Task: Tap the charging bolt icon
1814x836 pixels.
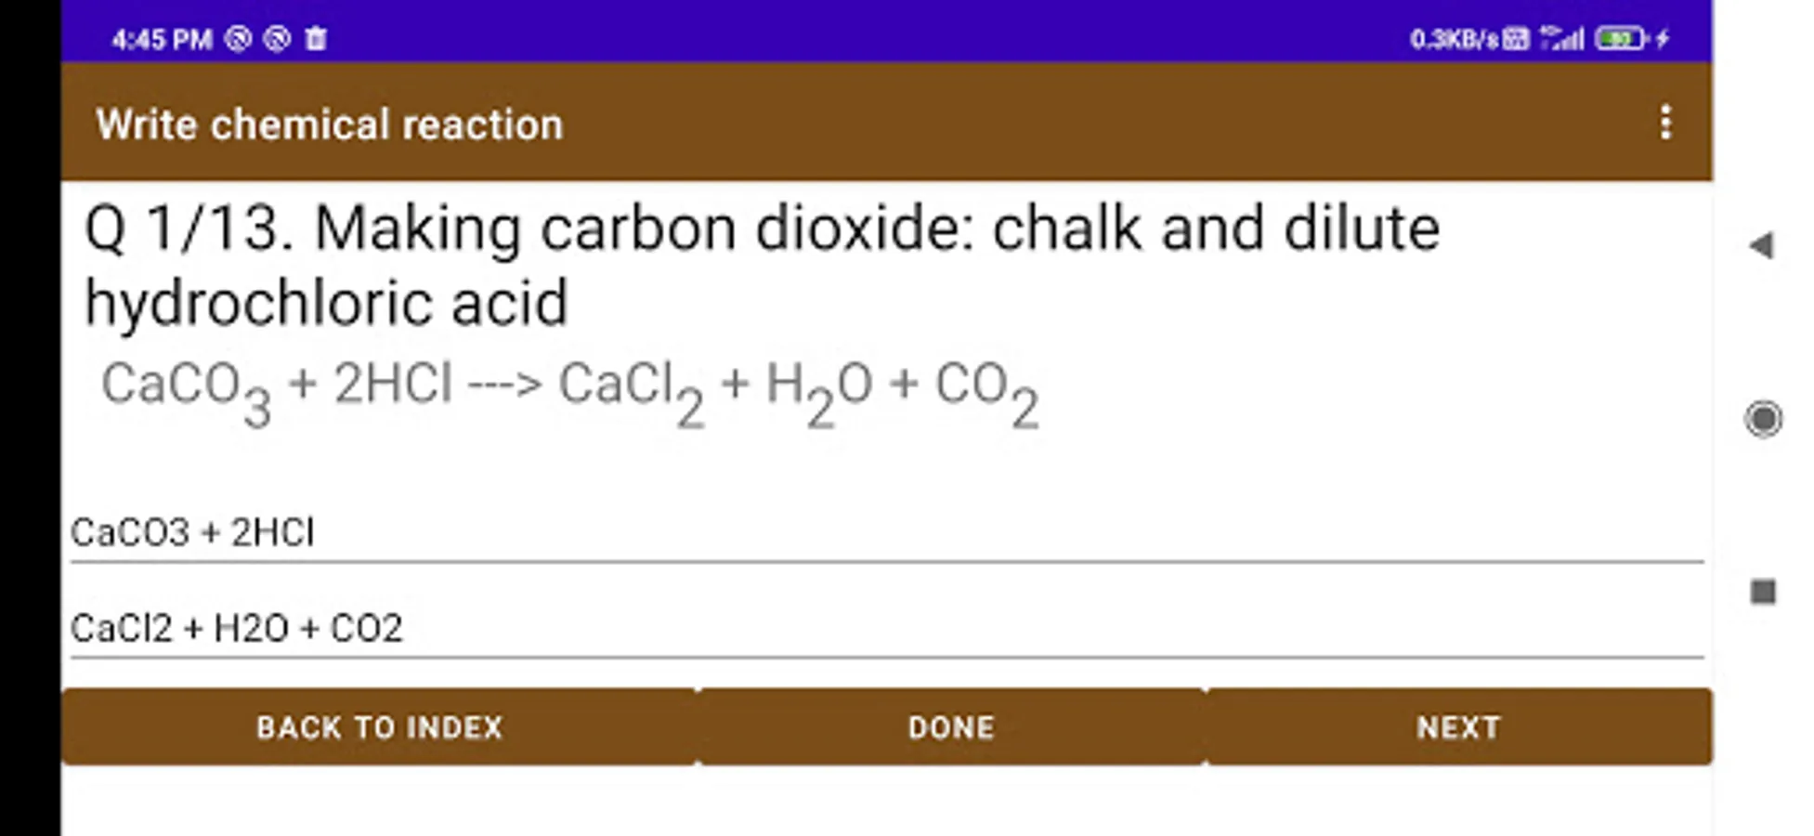Action: pyautogui.click(x=1663, y=39)
